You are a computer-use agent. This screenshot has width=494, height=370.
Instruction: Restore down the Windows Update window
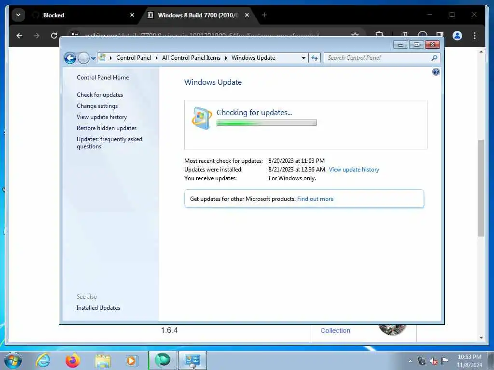click(416, 45)
